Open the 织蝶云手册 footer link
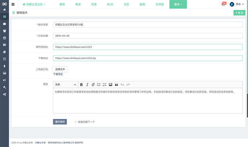The height and width of the screenshot is (147, 248). (x=40, y=143)
